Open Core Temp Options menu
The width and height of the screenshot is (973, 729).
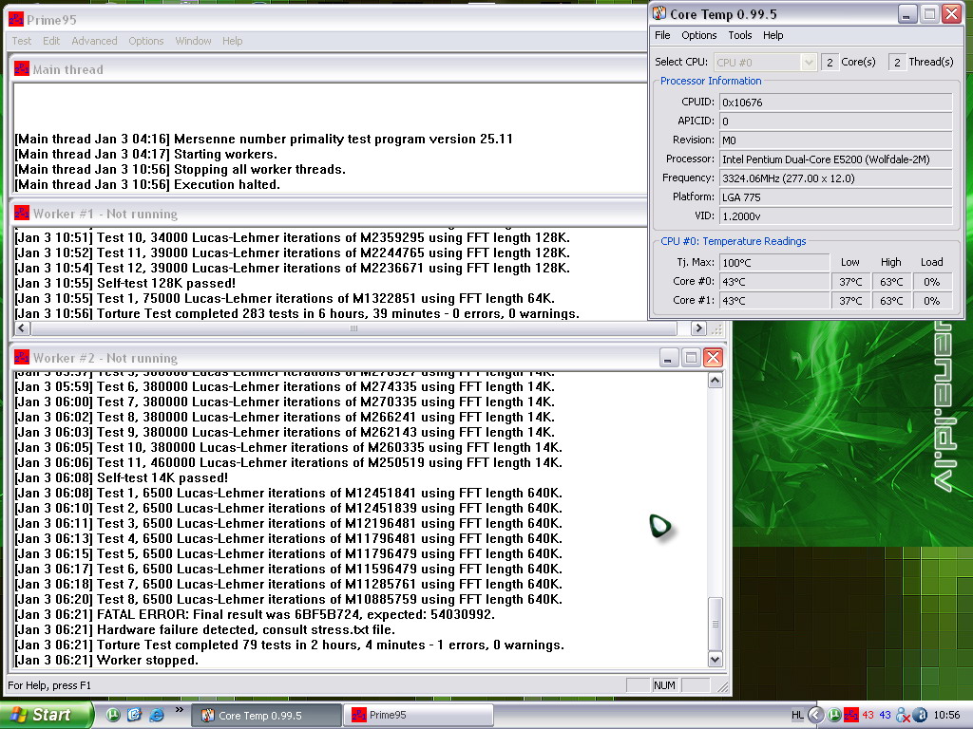698,35
